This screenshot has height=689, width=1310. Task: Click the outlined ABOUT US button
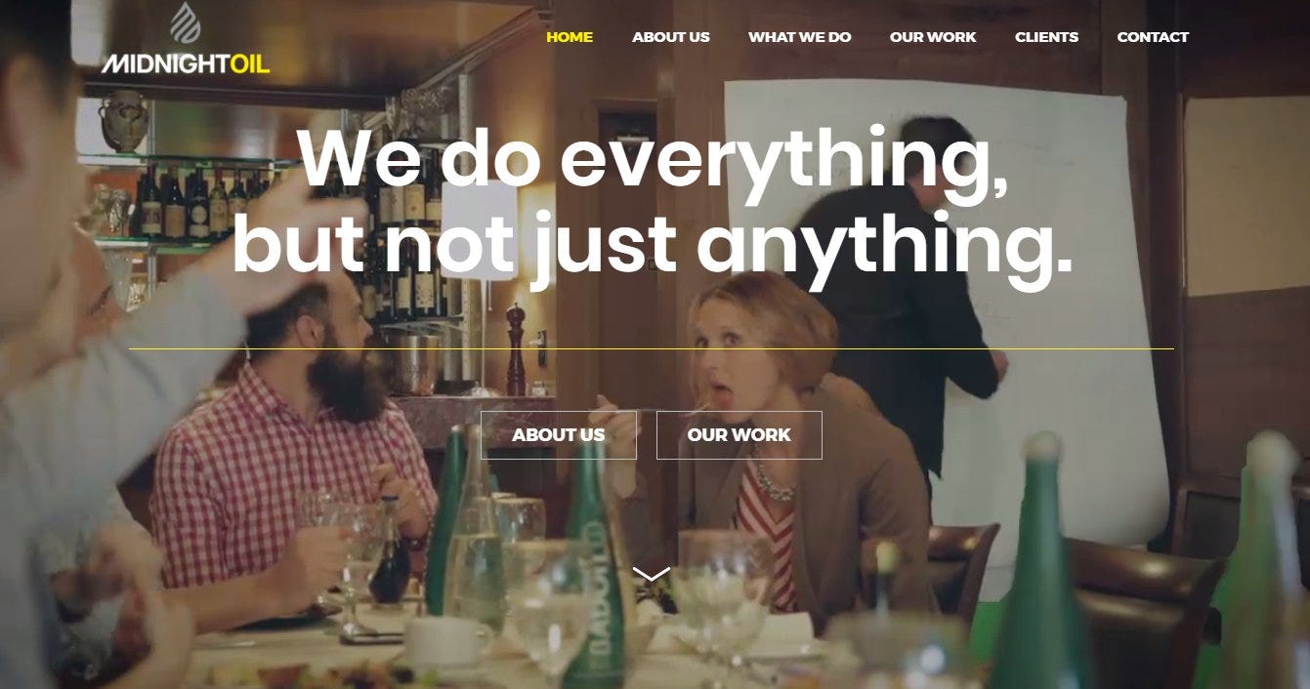(559, 435)
